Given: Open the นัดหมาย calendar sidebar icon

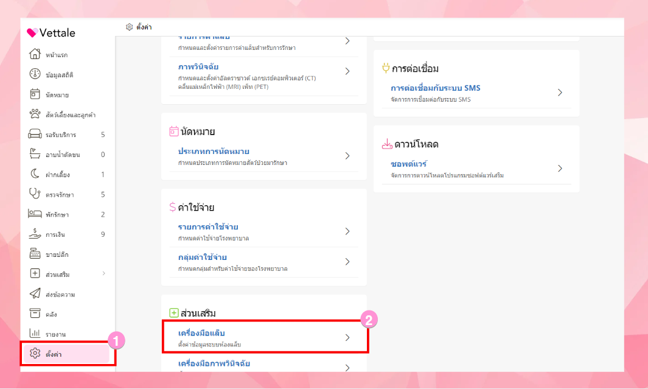Looking at the screenshot, I should click(x=35, y=94).
